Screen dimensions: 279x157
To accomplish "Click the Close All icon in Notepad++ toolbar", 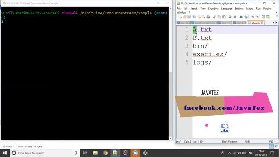I will tap(204, 17).
